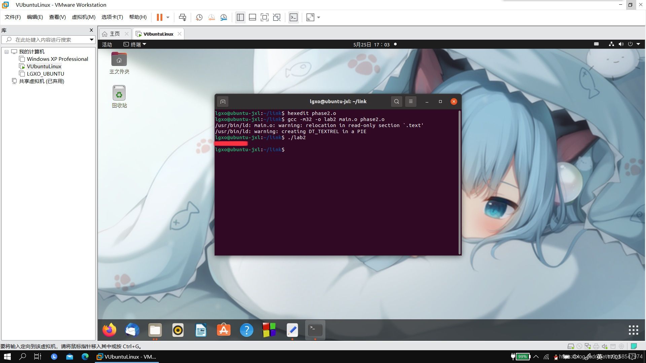The height and width of the screenshot is (363, 646).
Task: Take a snapshot of the VM
Action: point(199,17)
